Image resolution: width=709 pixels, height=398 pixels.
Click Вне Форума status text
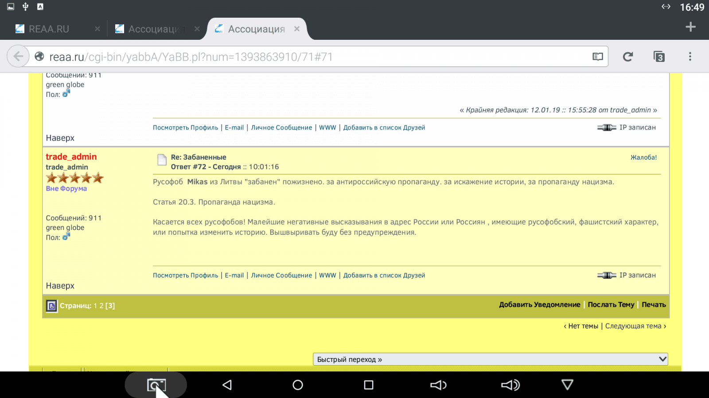click(66, 188)
